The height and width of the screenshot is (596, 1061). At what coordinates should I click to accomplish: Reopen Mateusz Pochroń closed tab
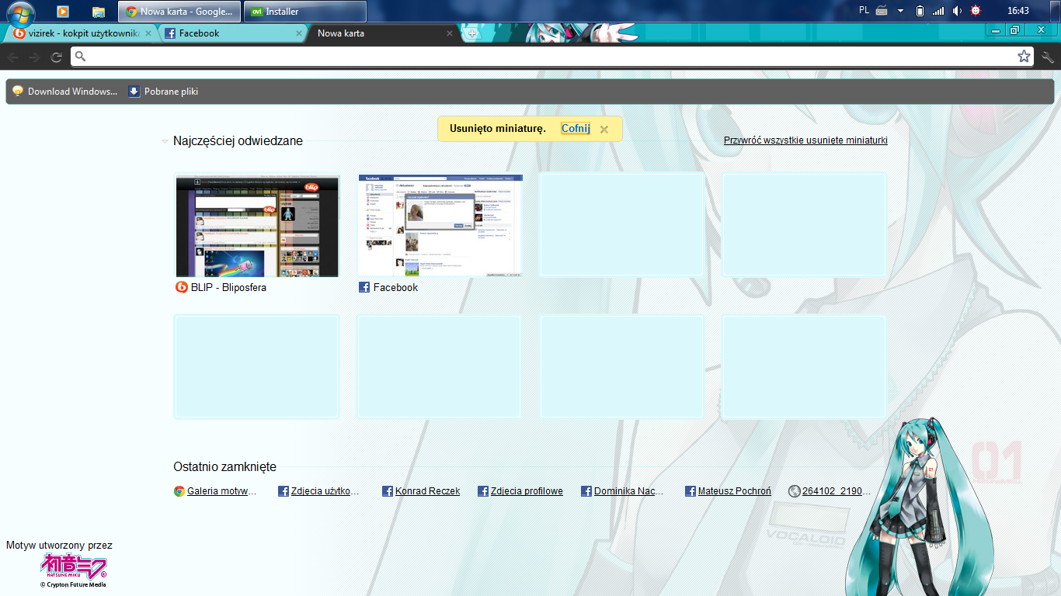[729, 491]
